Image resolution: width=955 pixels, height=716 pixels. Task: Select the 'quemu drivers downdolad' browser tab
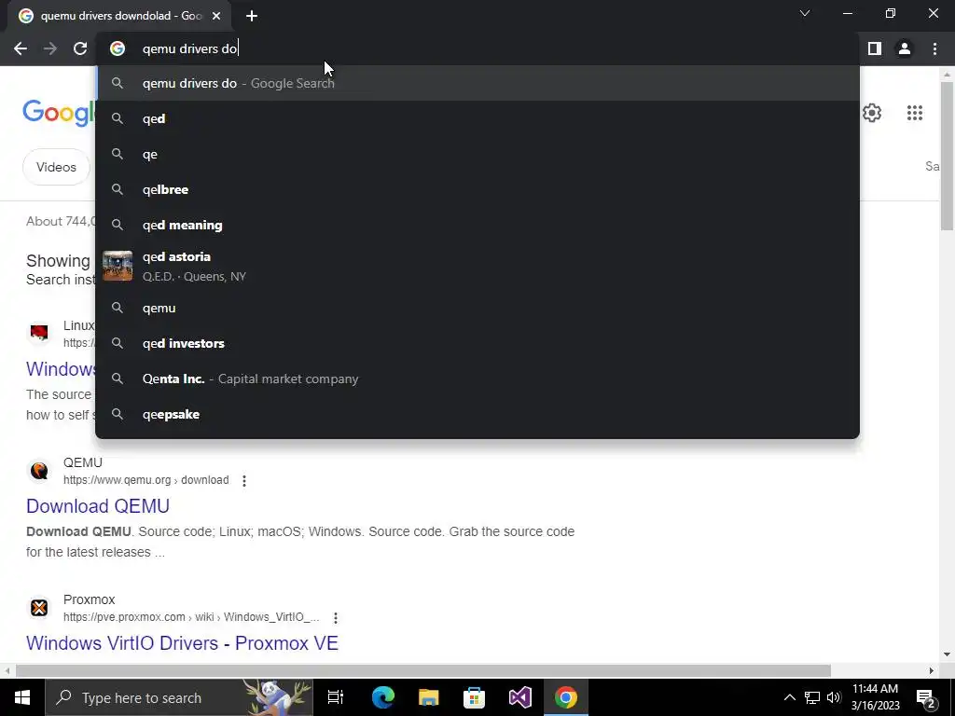(119, 16)
